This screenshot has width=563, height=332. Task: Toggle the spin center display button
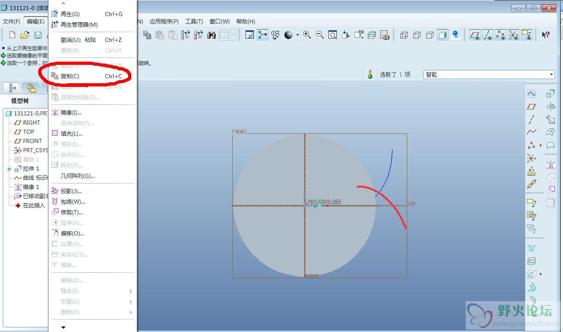tap(263, 35)
